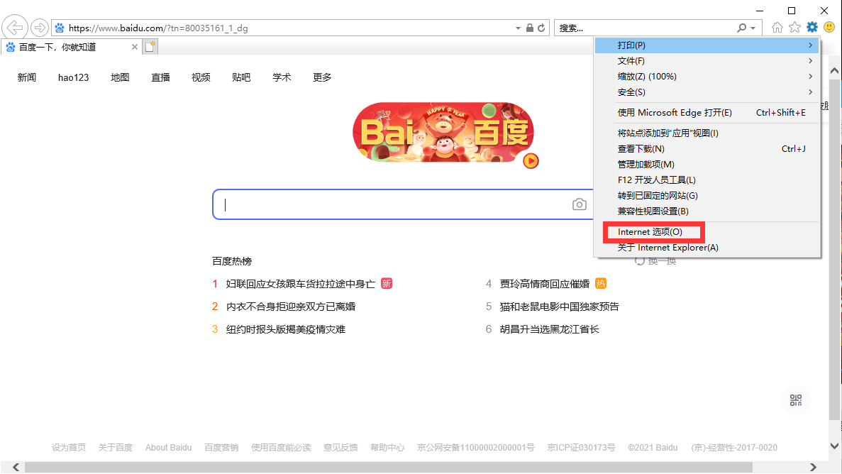
Task: Open the Home page icon
Action: [x=777, y=28]
